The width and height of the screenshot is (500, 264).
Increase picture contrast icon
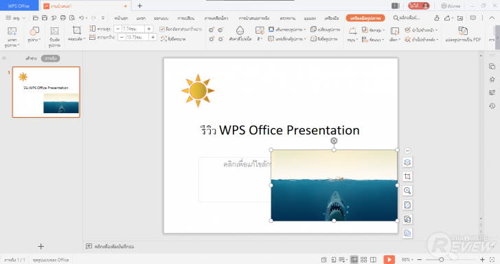click(x=212, y=30)
